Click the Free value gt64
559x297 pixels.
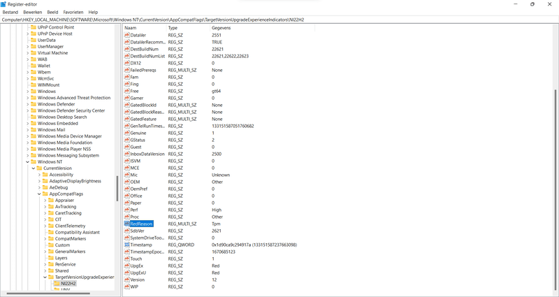point(216,91)
